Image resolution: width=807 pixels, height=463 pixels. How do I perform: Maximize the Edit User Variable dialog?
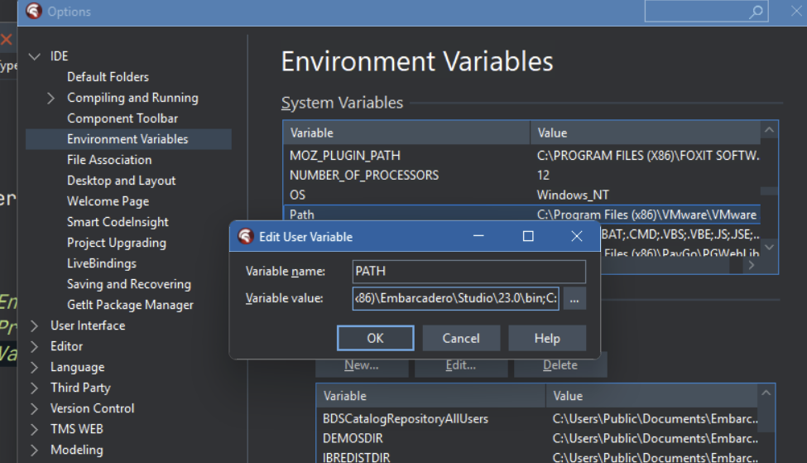[528, 236]
